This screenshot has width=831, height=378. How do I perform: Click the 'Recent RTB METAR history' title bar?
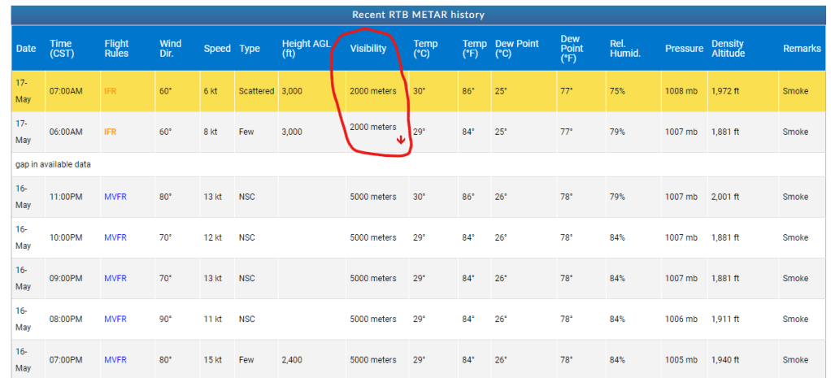tap(418, 15)
